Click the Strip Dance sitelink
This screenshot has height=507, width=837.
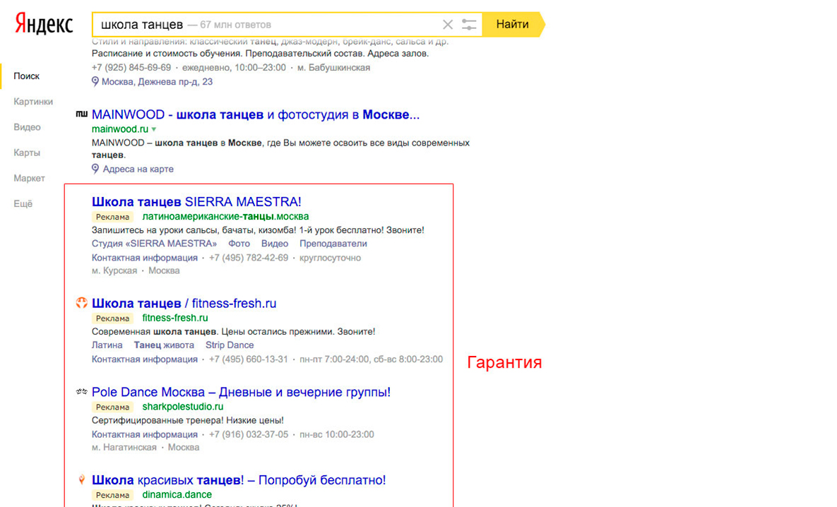(x=230, y=345)
